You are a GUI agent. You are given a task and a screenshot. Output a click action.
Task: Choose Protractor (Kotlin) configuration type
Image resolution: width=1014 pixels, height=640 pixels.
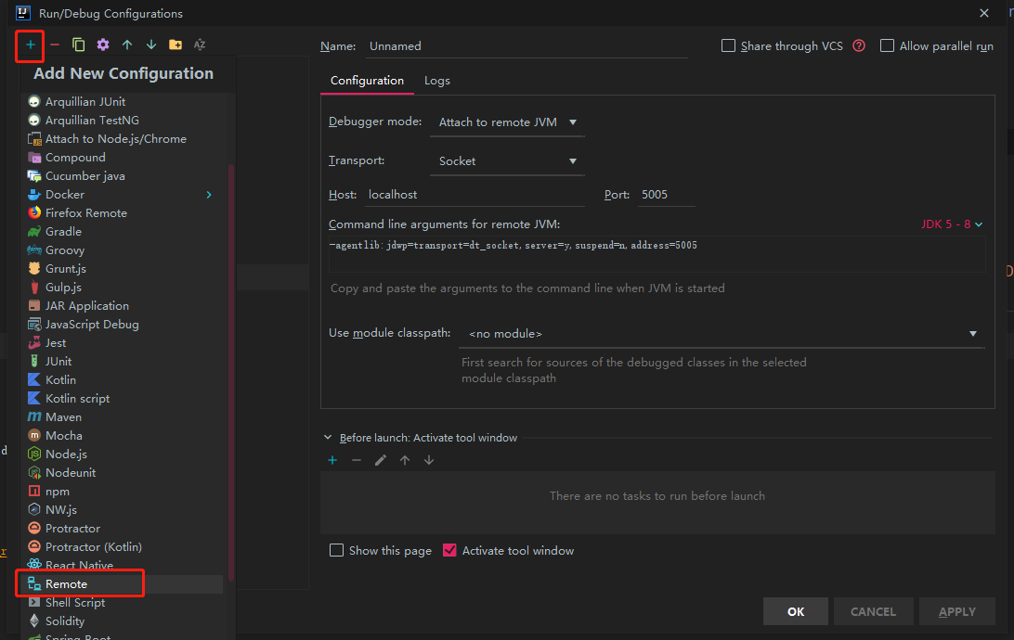[123, 547]
